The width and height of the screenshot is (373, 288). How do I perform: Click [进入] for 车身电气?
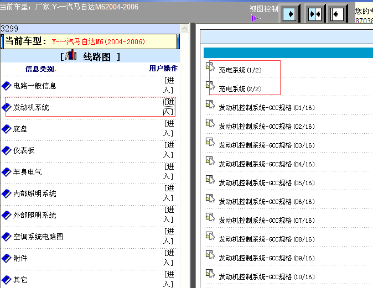click(x=169, y=171)
